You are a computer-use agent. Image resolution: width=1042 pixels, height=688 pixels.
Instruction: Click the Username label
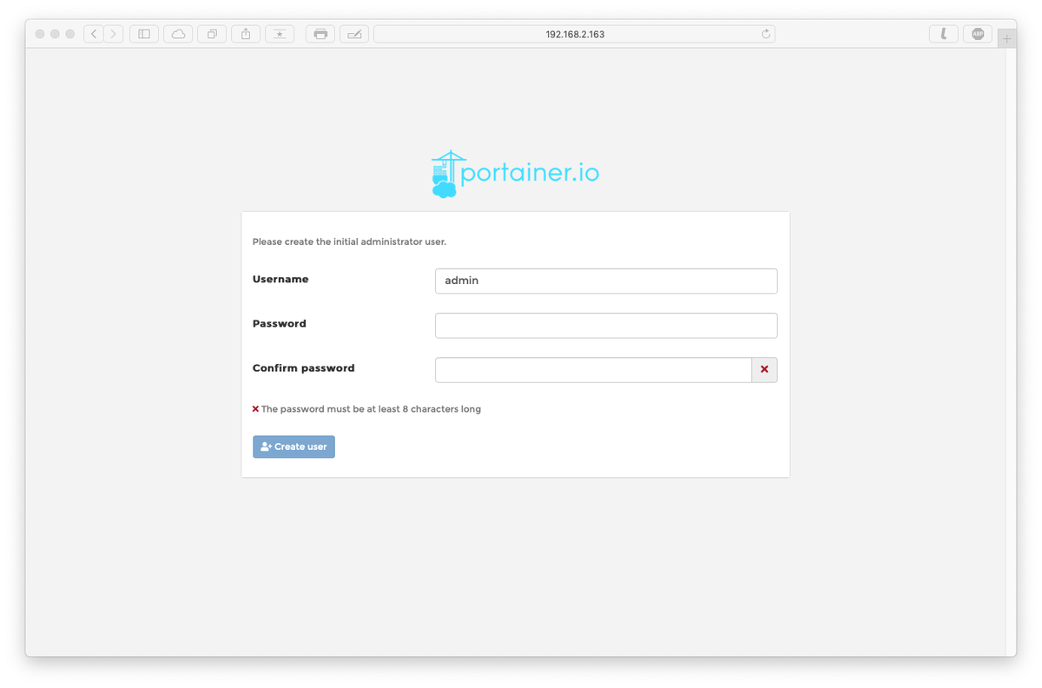(x=280, y=279)
